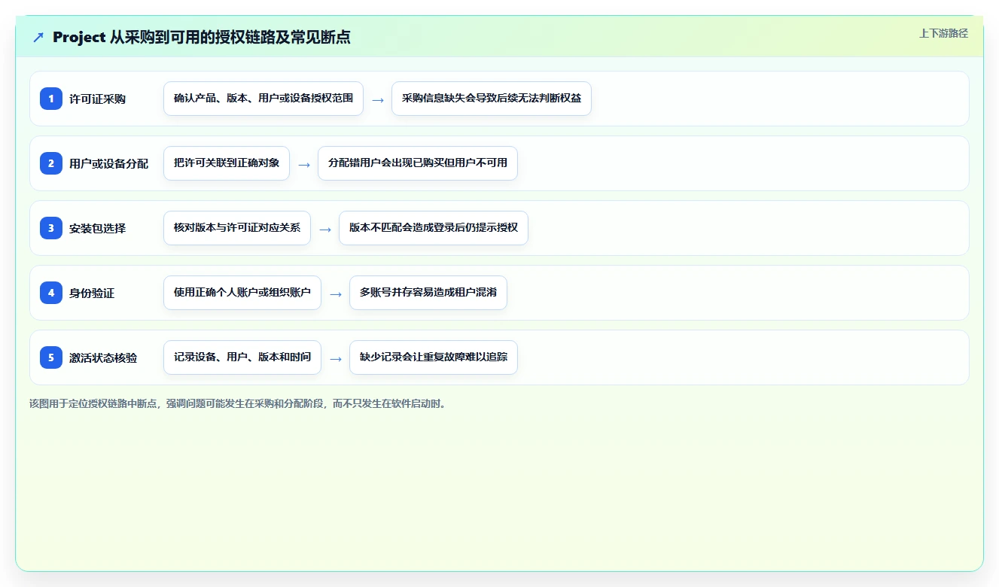Select the 许可证采购 step label
999x587 pixels.
pos(97,99)
